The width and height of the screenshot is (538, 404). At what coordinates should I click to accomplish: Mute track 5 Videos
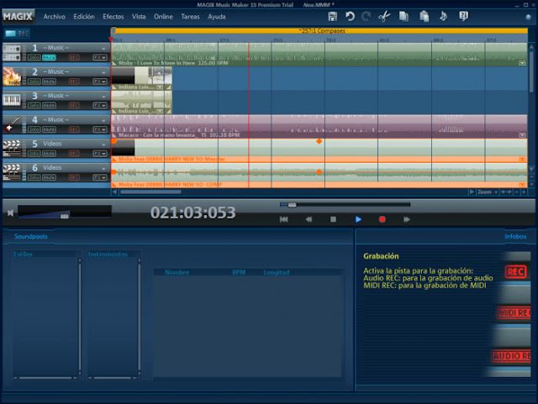tap(49, 154)
